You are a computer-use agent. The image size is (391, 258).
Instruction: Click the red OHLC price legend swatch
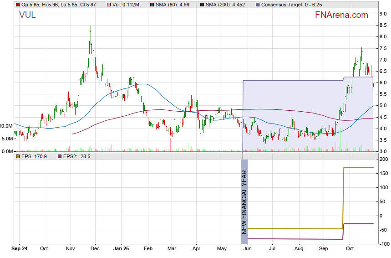[18, 5]
